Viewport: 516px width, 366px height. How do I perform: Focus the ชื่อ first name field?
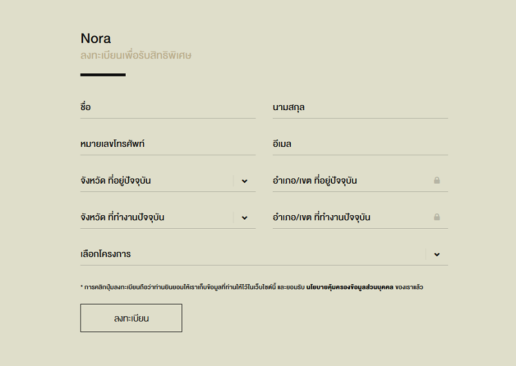168,107
